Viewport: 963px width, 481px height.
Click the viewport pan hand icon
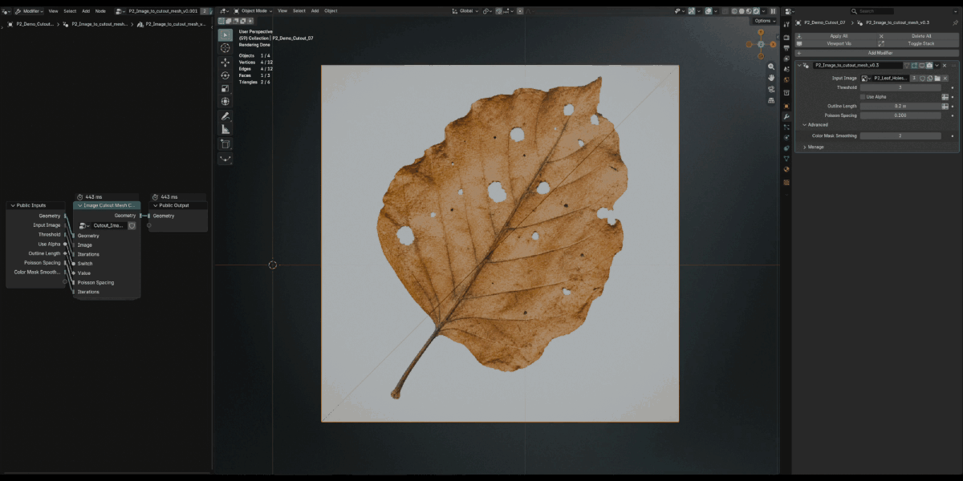[771, 78]
